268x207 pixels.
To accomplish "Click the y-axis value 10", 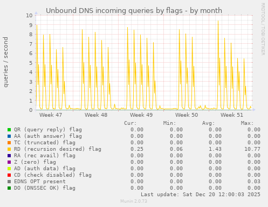I will (x=29, y=16).
